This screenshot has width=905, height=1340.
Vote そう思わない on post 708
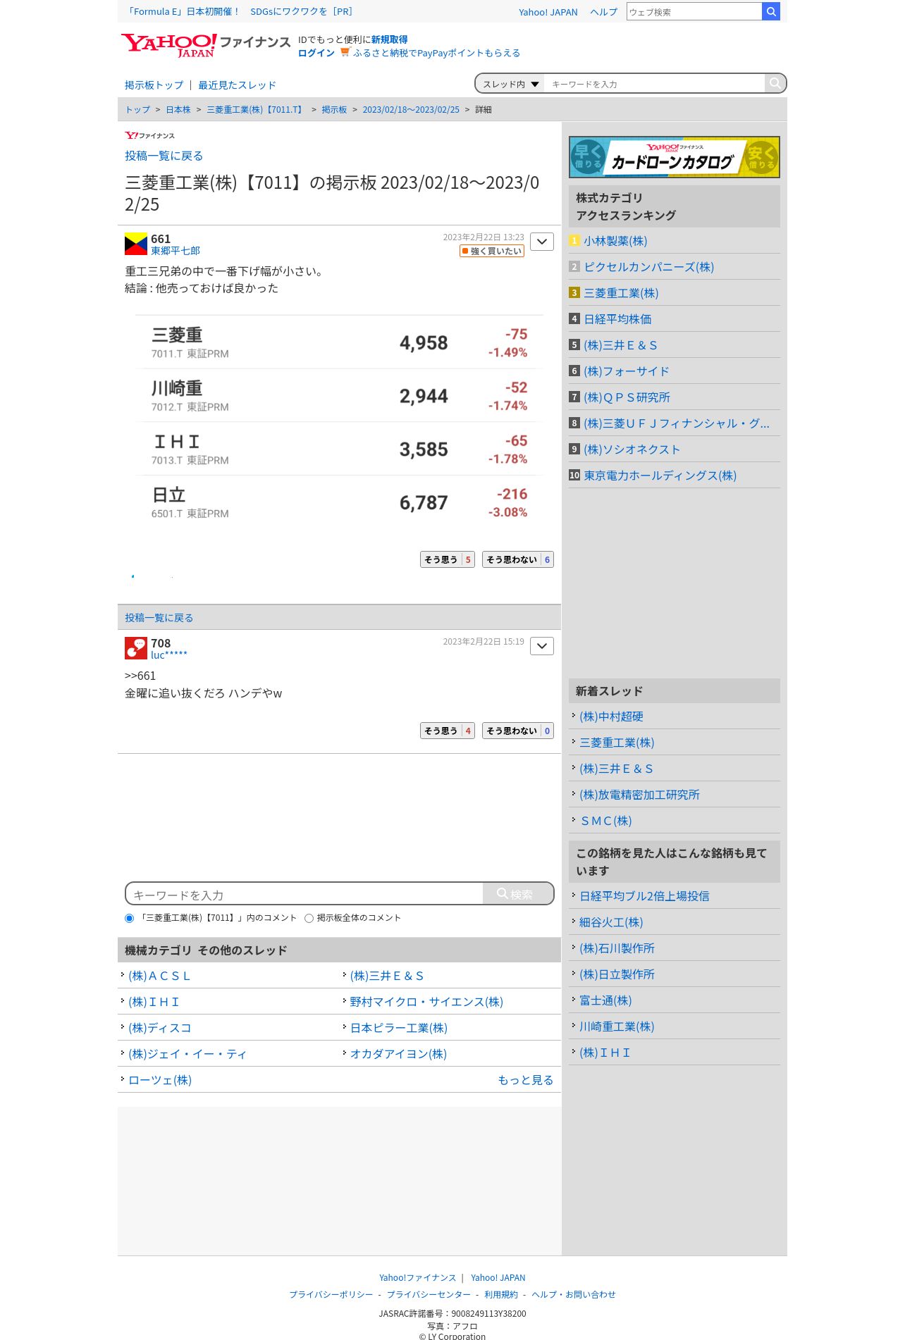click(518, 731)
